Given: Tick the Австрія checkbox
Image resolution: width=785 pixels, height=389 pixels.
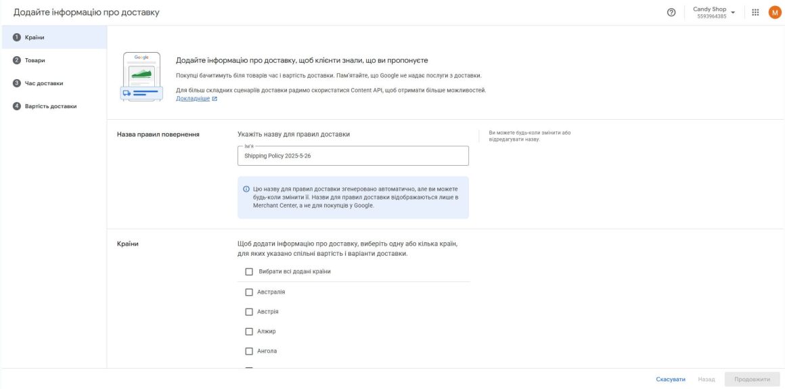Looking at the screenshot, I should pos(249,312).
